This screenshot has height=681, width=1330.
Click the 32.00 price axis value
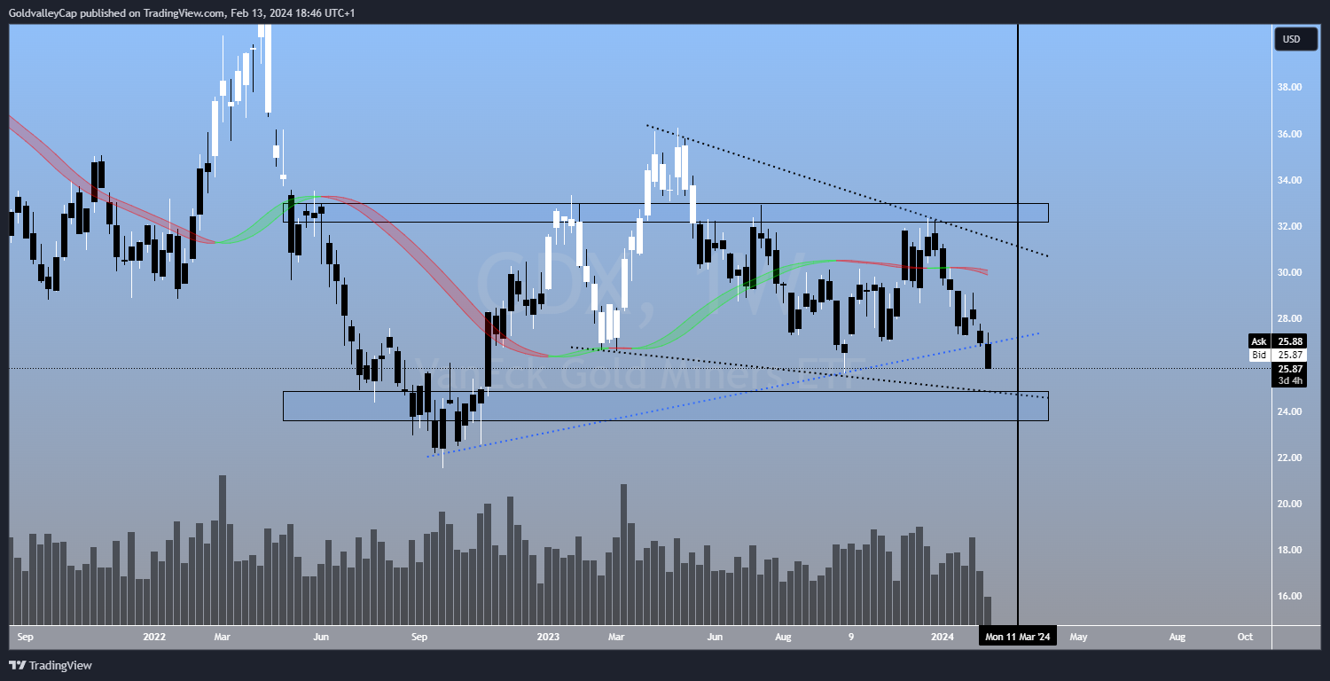[x=1289, y=226]
